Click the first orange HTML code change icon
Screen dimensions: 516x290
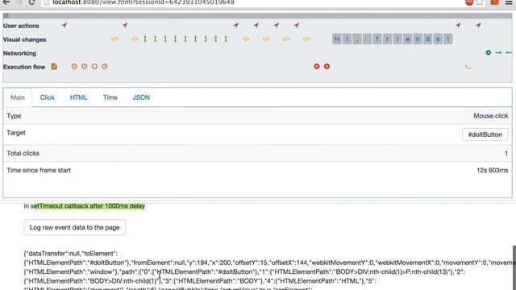tap(114, 39)
